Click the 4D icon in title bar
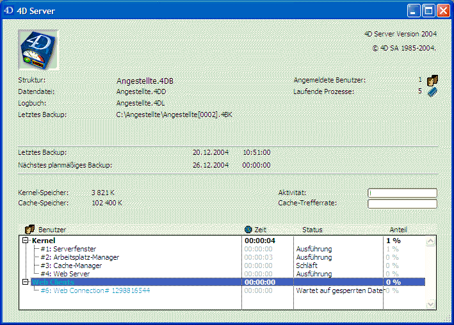The height and width of the screenshot is (325, 454). [9, 11]
